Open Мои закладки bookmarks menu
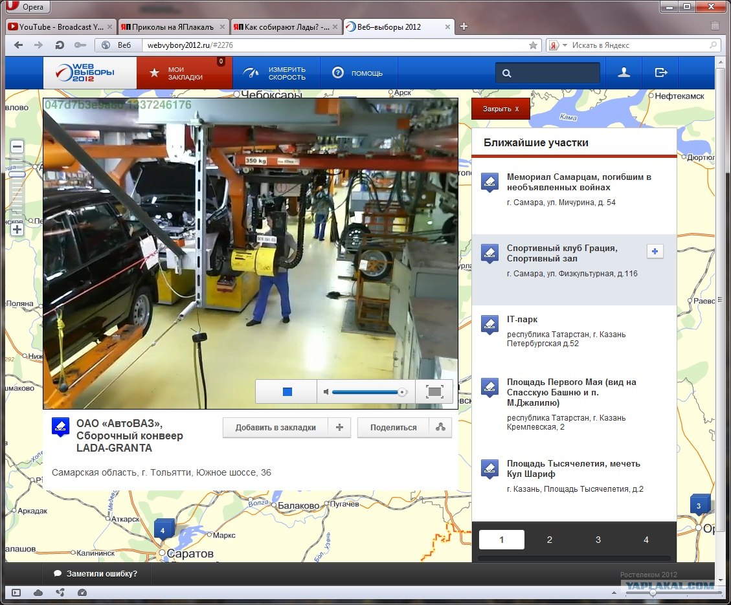The height and width of the screenshot is (605, 731). (184, 73)
